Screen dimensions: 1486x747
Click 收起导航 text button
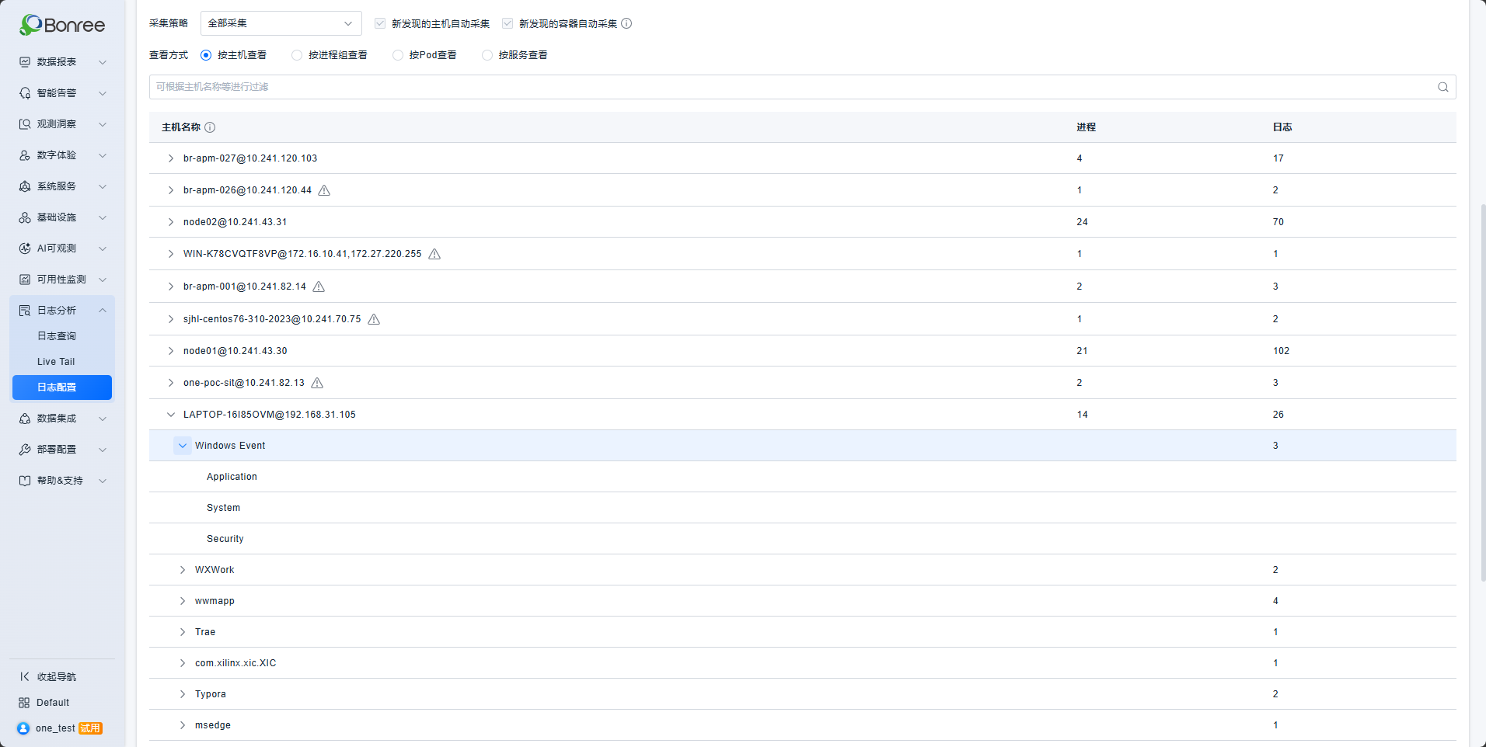(x=57, y=677)
